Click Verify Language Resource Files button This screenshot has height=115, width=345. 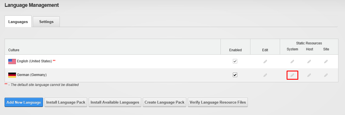click(218, 102)
